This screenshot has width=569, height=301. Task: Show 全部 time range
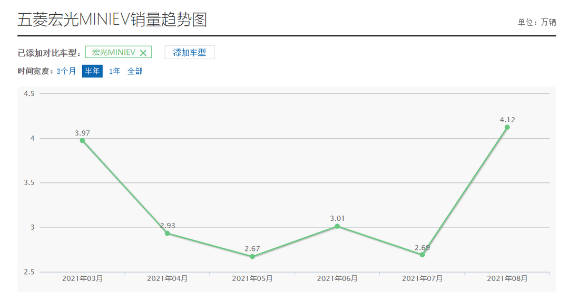tap(135, 71)
